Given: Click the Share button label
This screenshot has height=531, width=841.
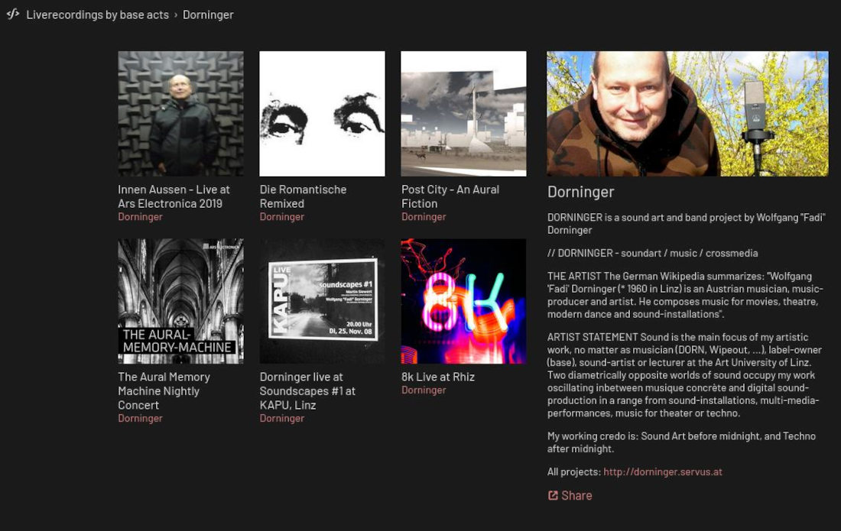Looking at the screenshot, I should tap(576, 496).
